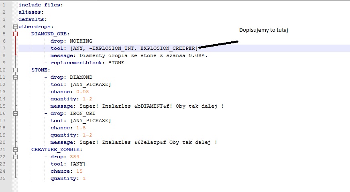
Task: Place cursor on aliases: key
Action: (x=31, y=12)
